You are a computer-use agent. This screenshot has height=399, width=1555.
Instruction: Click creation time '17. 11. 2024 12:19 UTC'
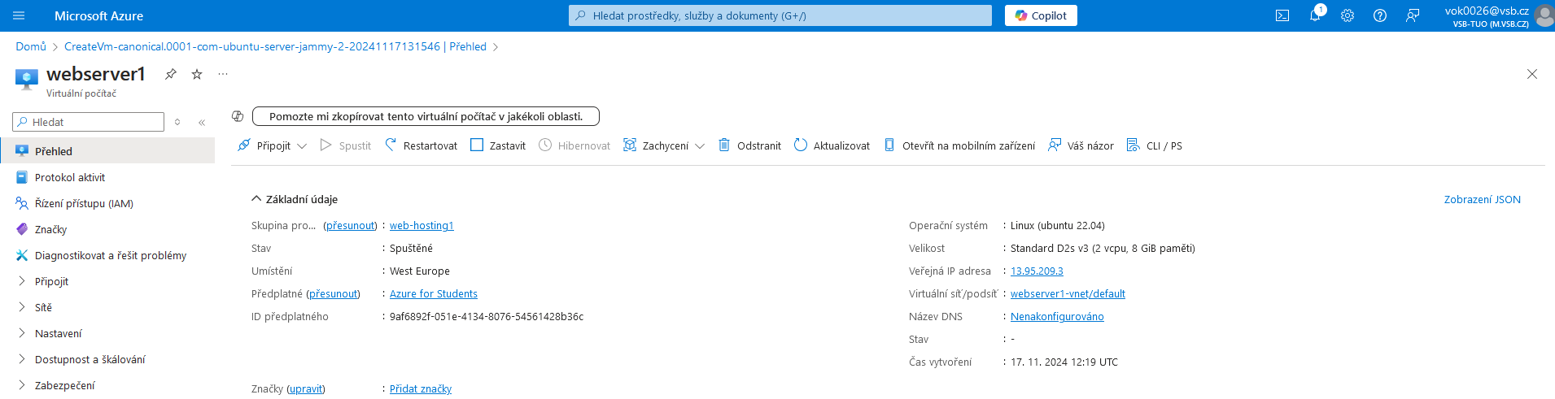click(1064, 362)
